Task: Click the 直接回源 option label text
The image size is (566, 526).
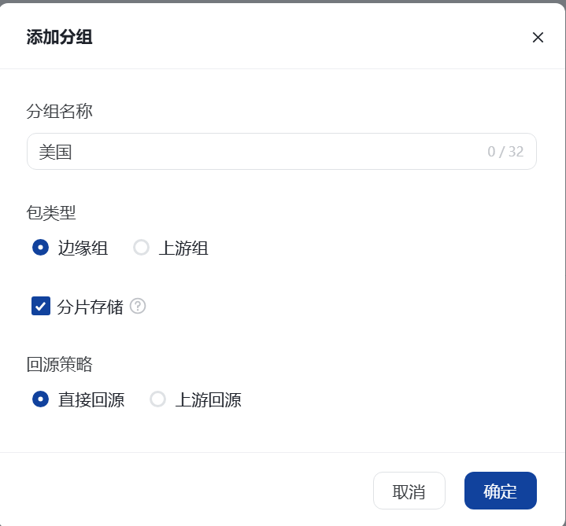Action: 91,400
